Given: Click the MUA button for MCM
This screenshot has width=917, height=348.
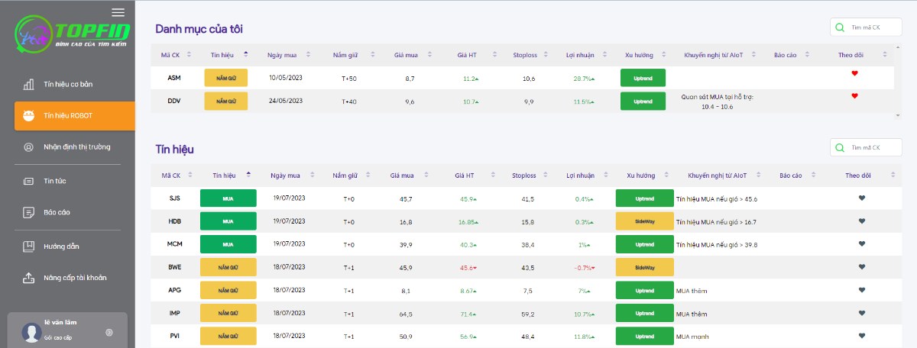Looking at the screenshot, I should click(x=228, y=244).
